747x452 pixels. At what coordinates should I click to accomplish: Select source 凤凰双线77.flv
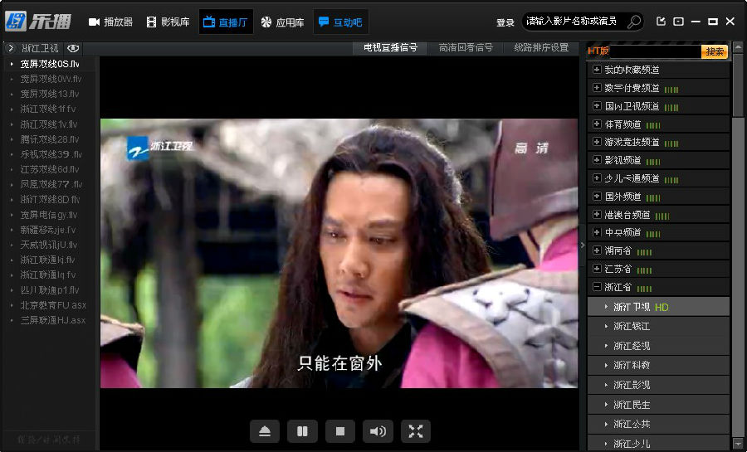[51, 184]
